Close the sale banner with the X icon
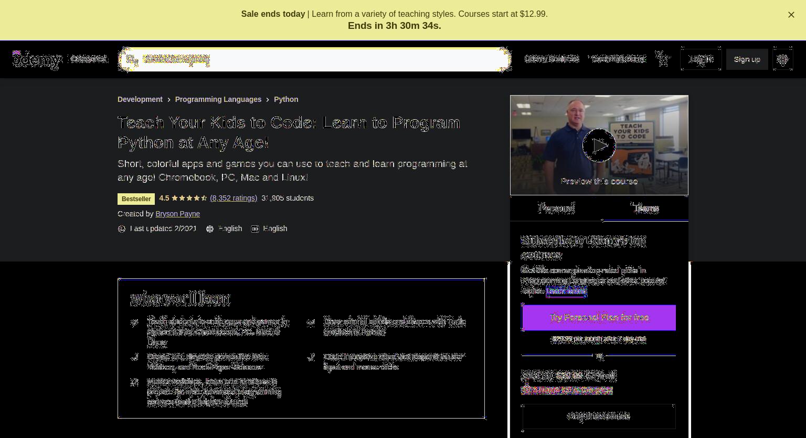 click(791, 15)
